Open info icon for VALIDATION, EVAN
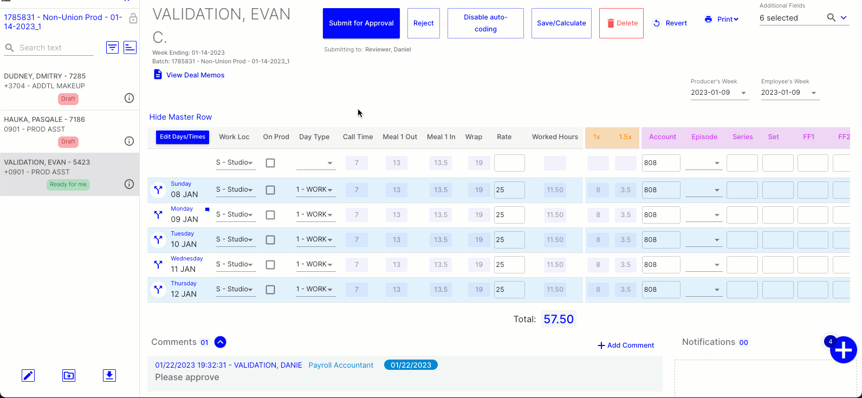 click(x=129, y=184)
